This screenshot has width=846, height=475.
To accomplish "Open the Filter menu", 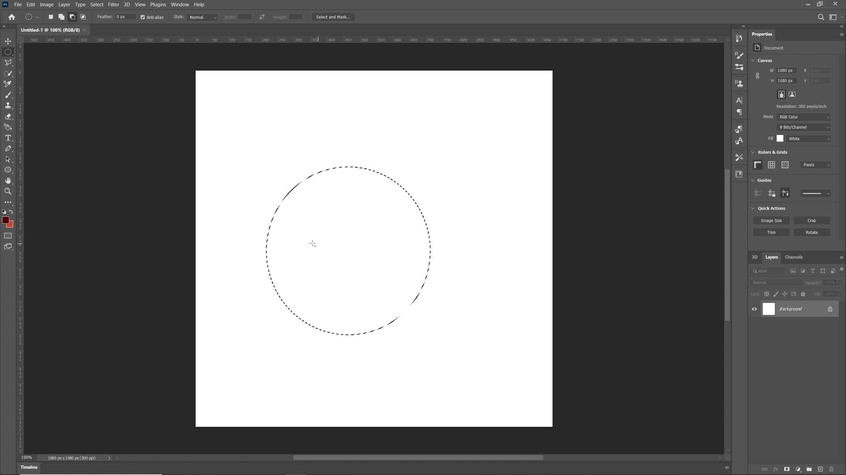I will [114, 4].
